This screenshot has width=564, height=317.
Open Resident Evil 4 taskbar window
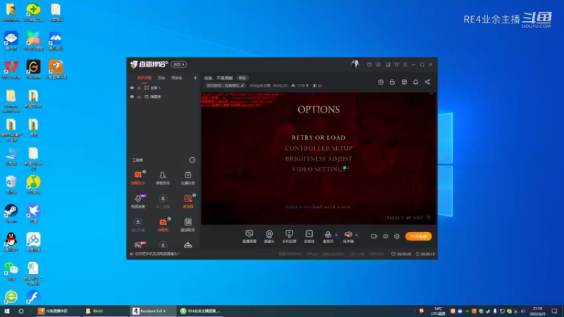click(x=153, y=311)
